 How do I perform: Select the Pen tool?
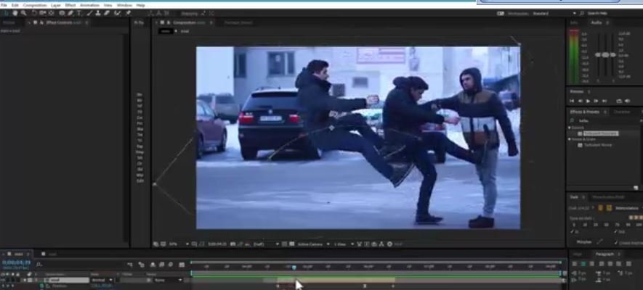(70, 13)
